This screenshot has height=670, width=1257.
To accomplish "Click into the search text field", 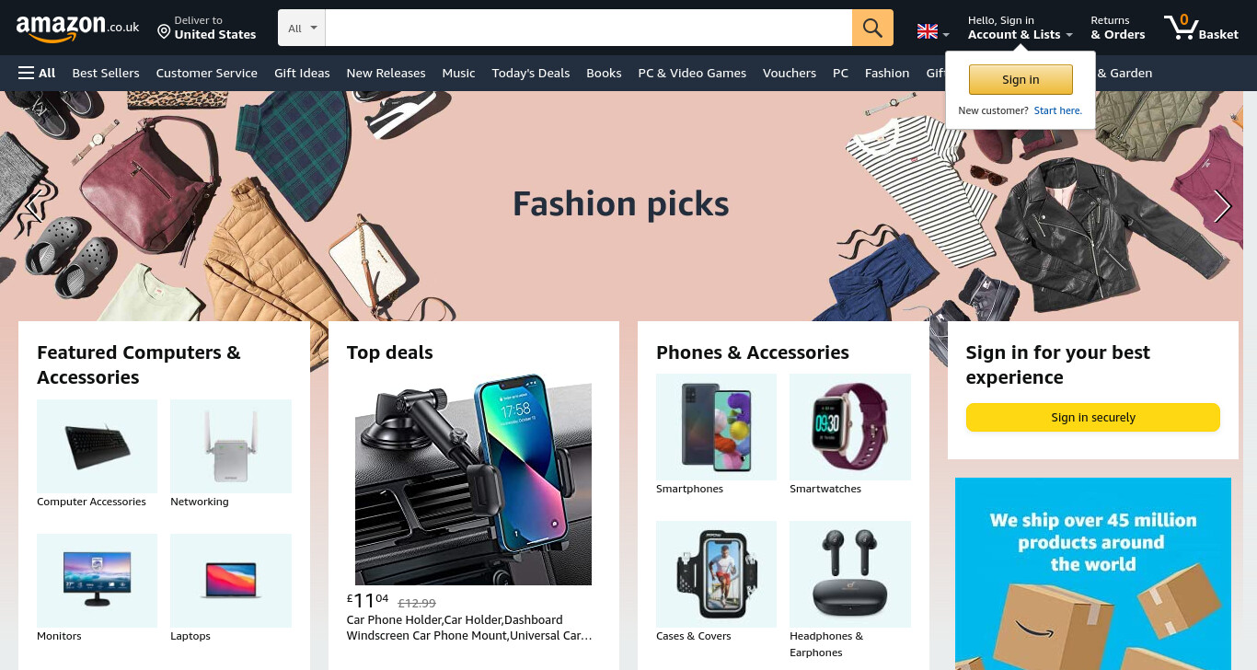I will click(x=589, y=28).
